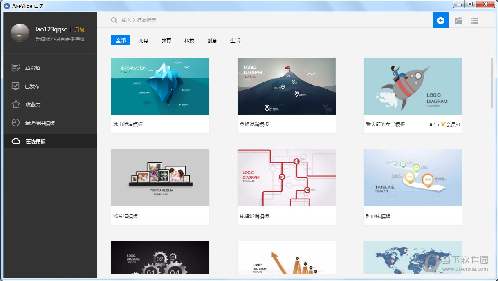Screen dimensions: 498x281
Task: Click the online templates cloud icon
Action: pyautogui.click(x=16, y=141)
